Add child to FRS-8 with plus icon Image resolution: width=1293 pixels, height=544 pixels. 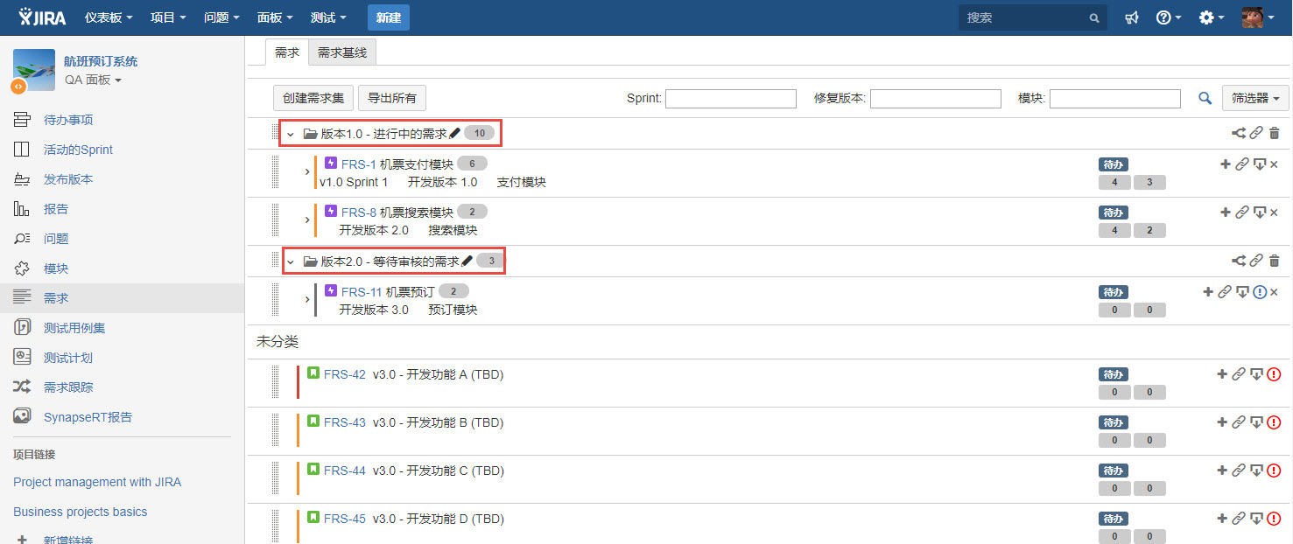coord(1226,213)
